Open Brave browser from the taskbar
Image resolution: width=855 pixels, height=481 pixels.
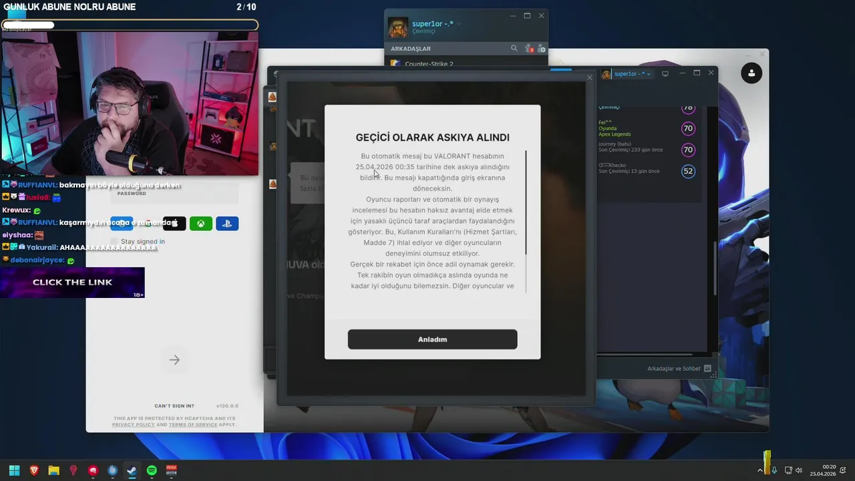[34, 470]
